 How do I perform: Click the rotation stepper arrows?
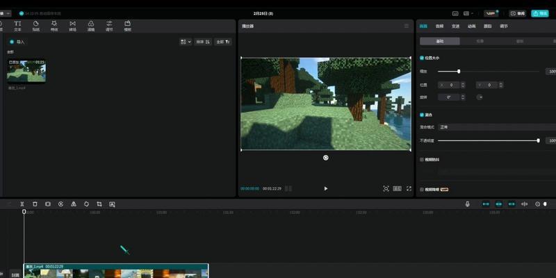463,97
